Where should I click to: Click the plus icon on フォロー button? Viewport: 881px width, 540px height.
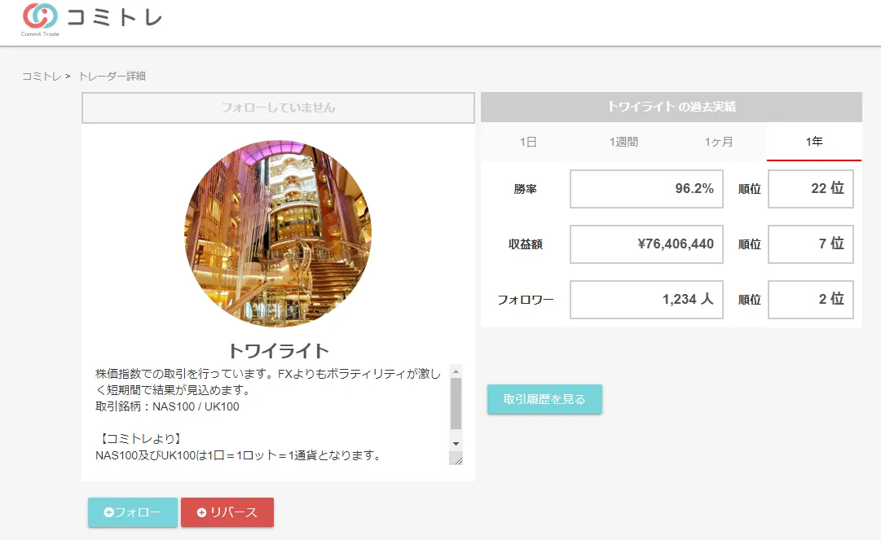pyautogui.click(x=109, y=512)
